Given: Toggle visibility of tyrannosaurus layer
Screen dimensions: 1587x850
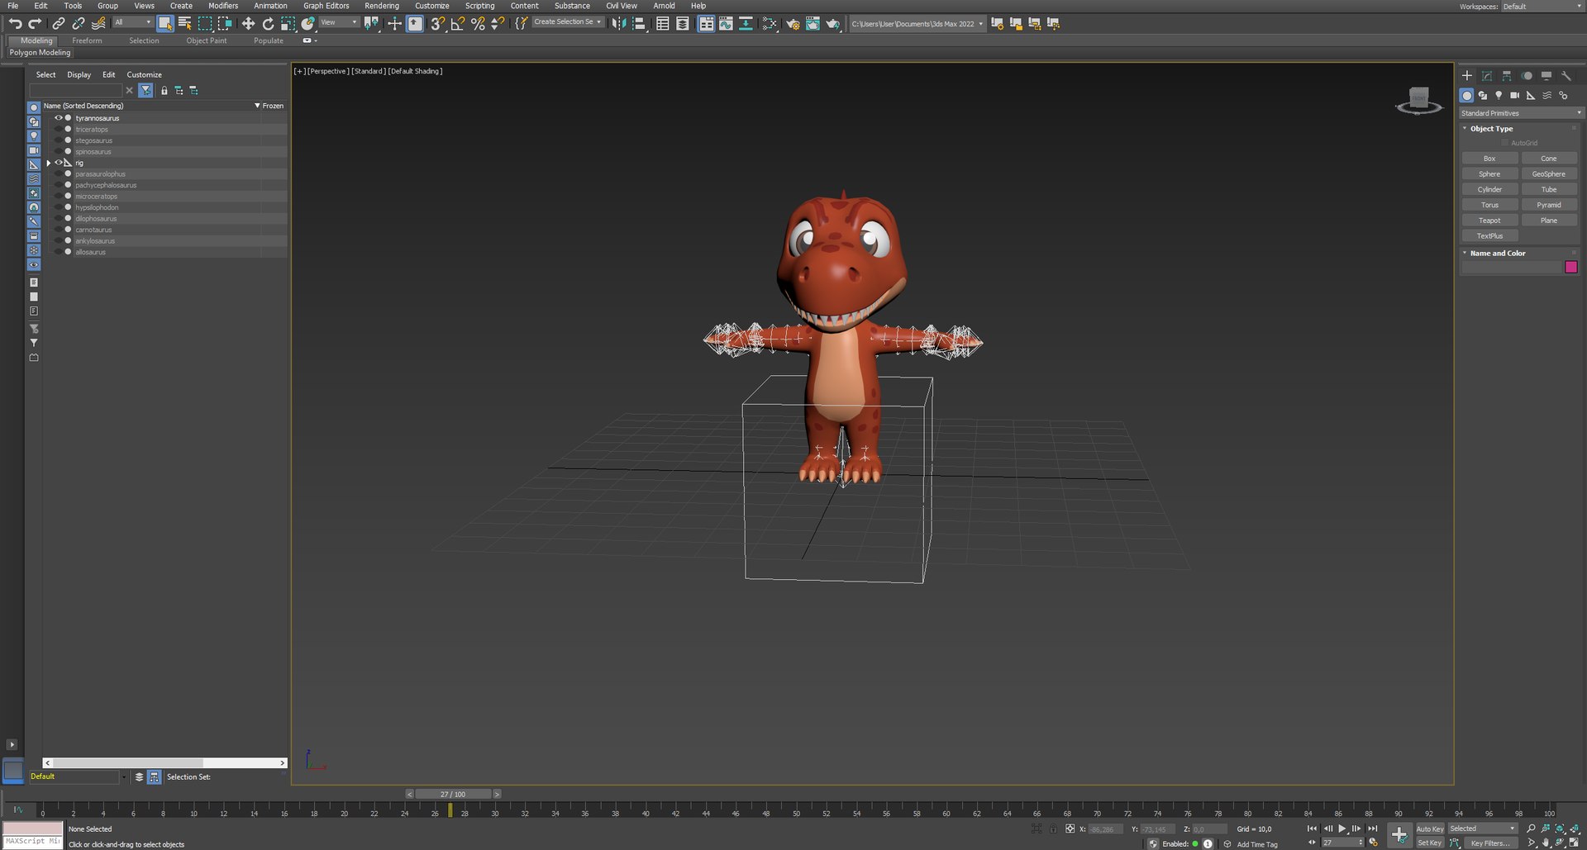Looking at the screenshot, I should (x=58, y=118).
